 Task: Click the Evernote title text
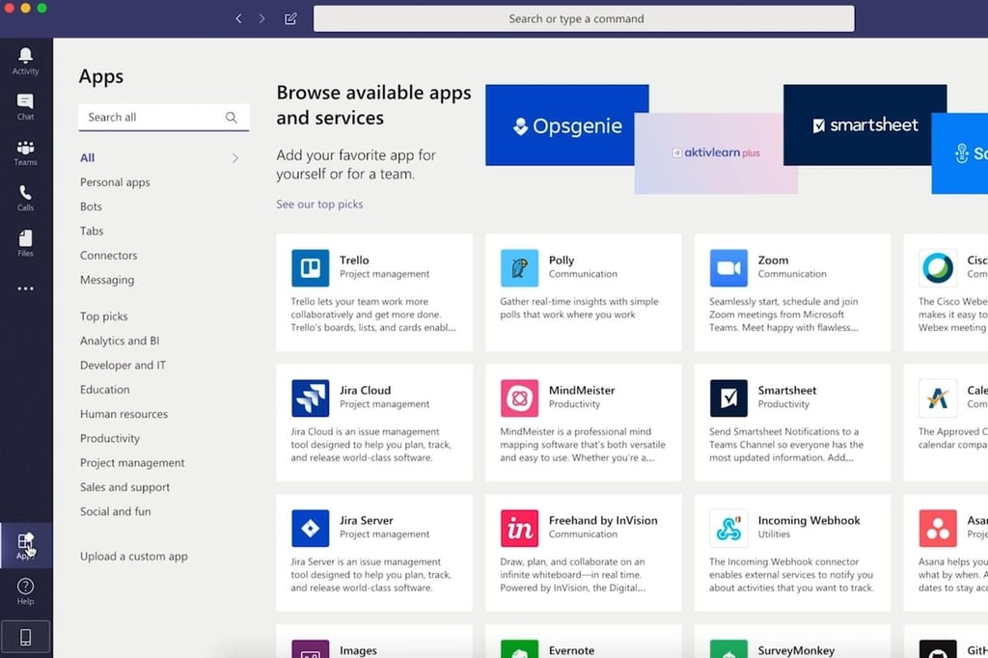point(571,650)
